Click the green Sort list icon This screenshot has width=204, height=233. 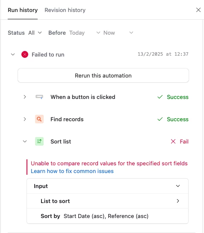39,141
